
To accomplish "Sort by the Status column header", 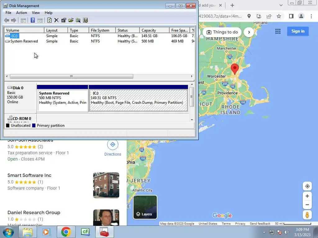I will point(128,30).
